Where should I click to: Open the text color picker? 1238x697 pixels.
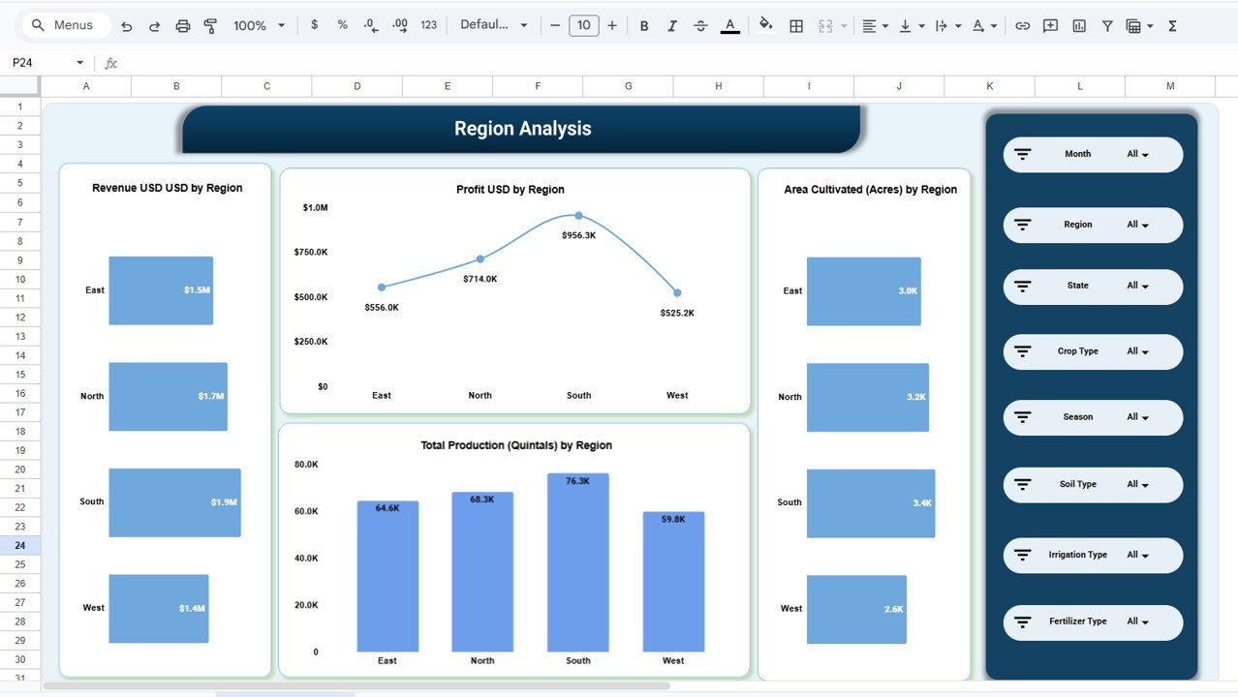pyautogui.click(x=729, y=25)
